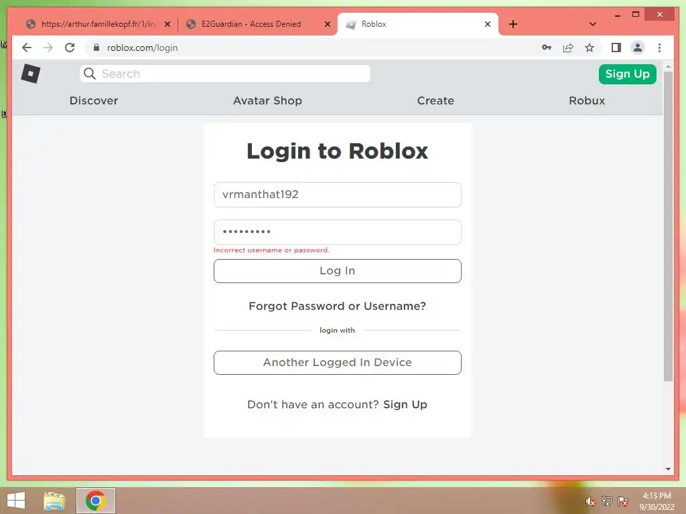The height and width of the screenshot is (514, 686).
Task: Click the green Sign Up button
Action: (627, 74)
